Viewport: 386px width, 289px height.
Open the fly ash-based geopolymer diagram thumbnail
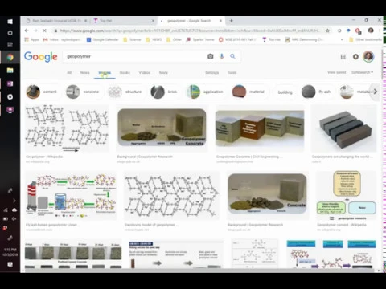71,196
